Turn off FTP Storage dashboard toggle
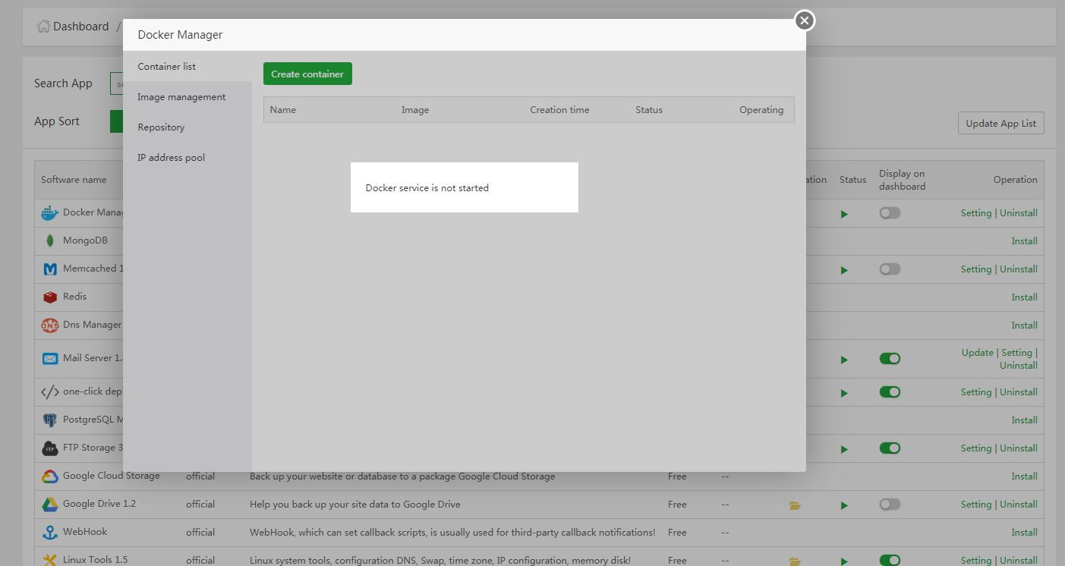Image resolution: width=1065 pixels, height=566 pixels. 889,448
